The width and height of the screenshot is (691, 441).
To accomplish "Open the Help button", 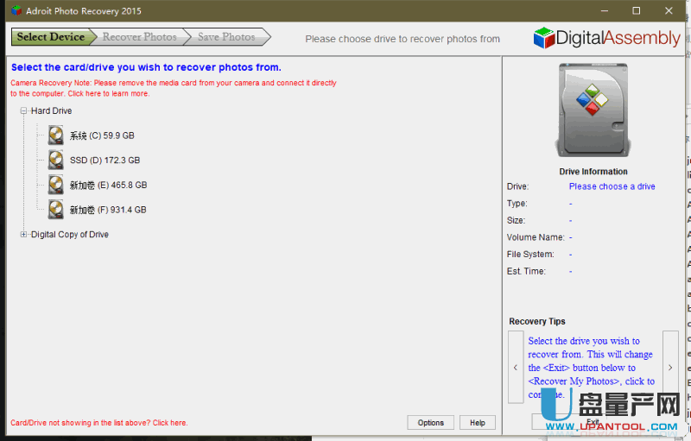I will point(478,423).
